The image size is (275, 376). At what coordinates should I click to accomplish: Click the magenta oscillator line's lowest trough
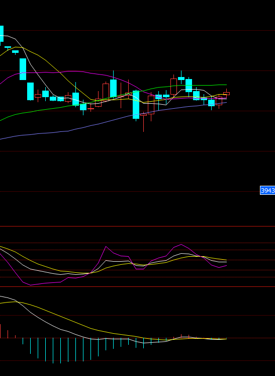click(x=31, y=285)
